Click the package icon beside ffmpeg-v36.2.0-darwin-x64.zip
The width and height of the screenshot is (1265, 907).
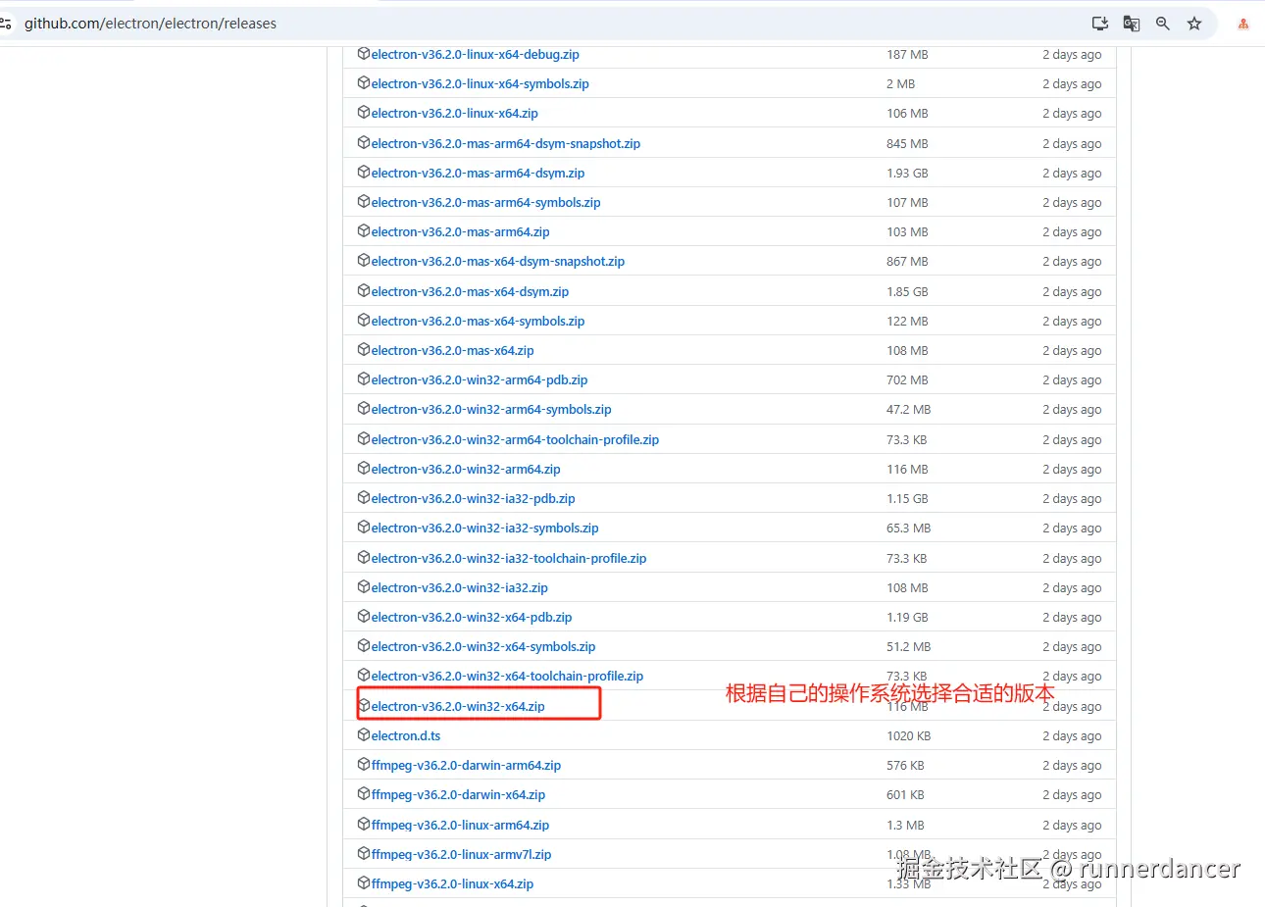pos(364,794)
